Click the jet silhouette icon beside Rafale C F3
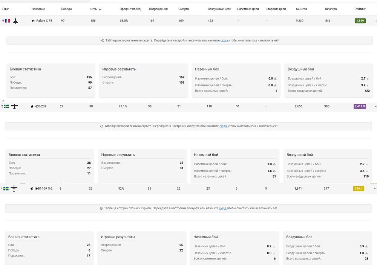This screenshot has width=377, height=270. point(15,21)
